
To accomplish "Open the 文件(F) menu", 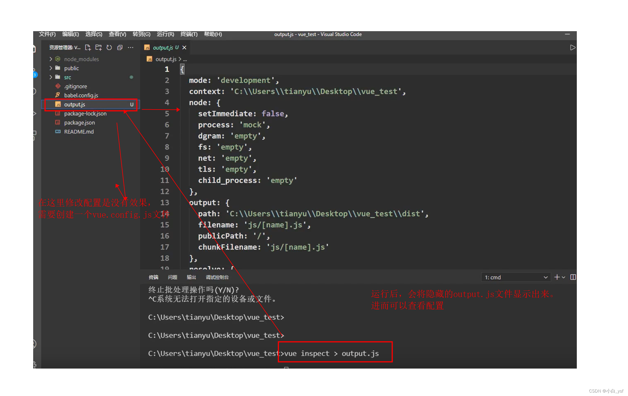I will 47,34.
